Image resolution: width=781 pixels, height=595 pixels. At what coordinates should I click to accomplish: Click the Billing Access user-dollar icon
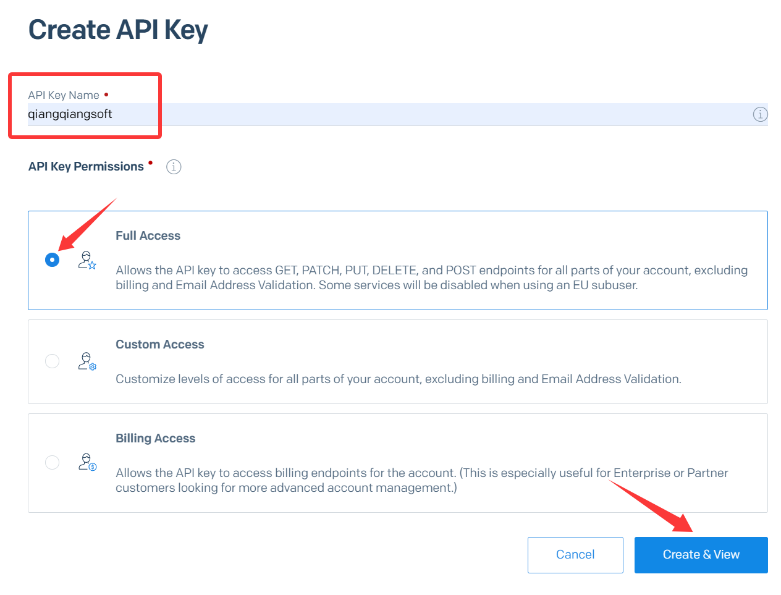pos(87,462)
